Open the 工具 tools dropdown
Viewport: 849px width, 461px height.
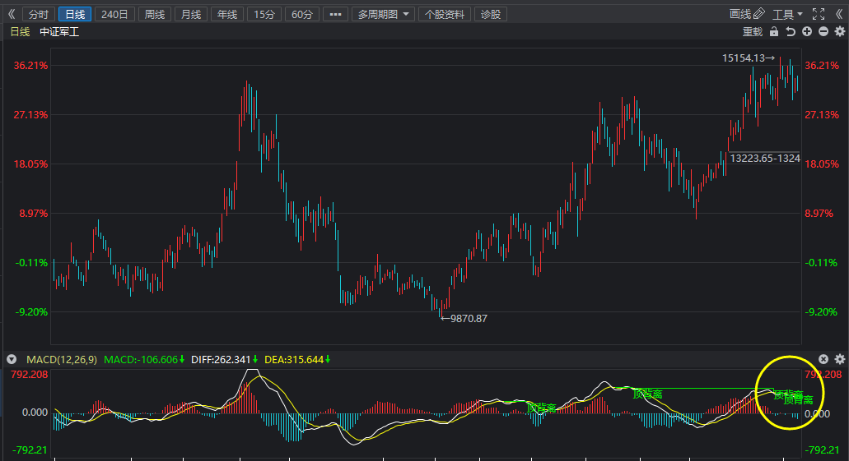[x=787, y=14]
